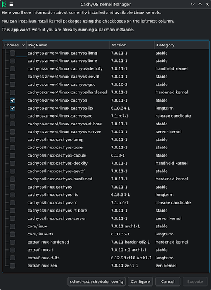This screenshot has height=290, width=211.
Task: Check cachyos-znver4/linux-cachyos-bore checkbox
Action: click(12, 61)
